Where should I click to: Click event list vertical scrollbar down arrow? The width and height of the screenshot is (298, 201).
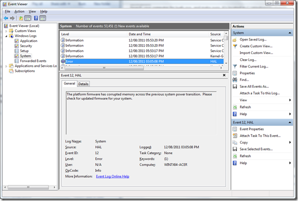click(x=226, y=63)
